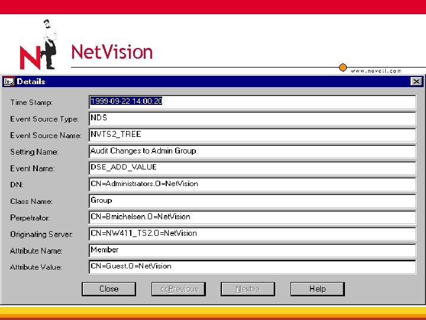Click the Previous button
This screenshot has height=320, width=426.
(179, 289)
